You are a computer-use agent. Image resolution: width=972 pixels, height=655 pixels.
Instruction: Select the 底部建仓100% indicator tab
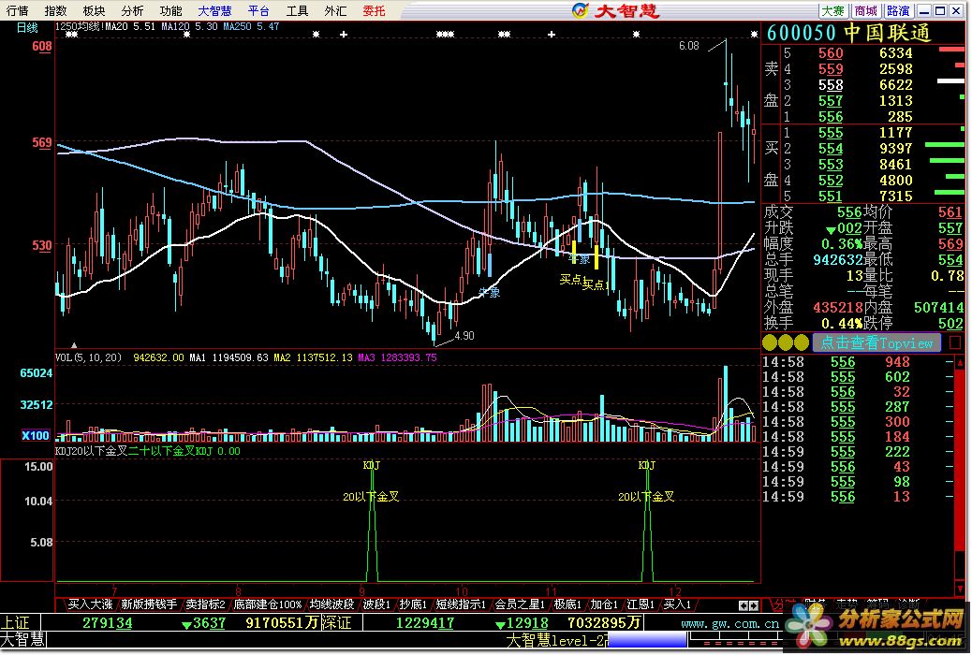click(x=268, y=604)
